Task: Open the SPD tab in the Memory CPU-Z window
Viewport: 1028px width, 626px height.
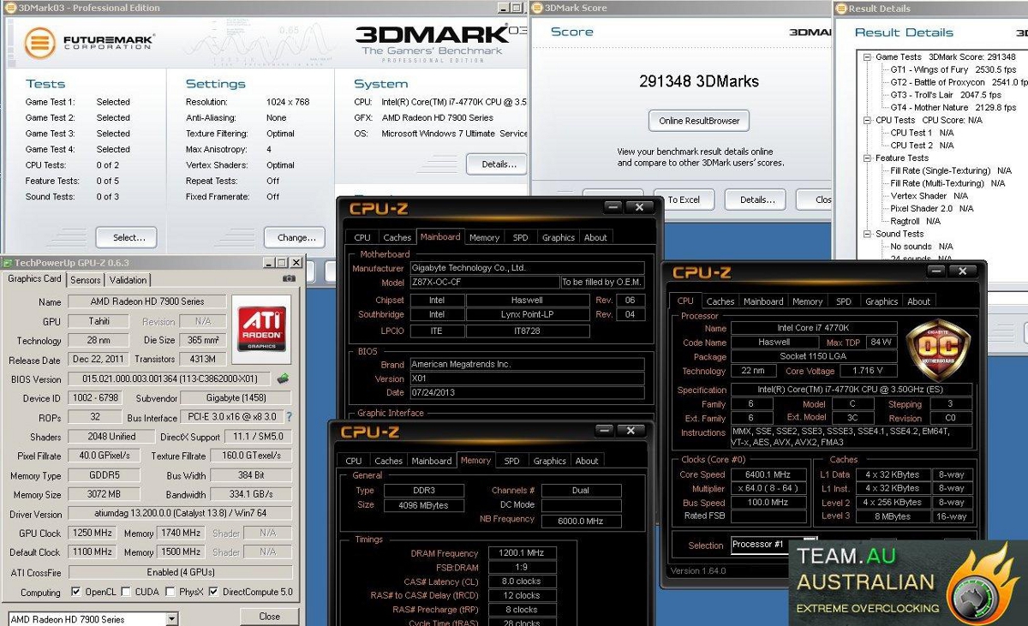Action: click(x=511, y=461)
